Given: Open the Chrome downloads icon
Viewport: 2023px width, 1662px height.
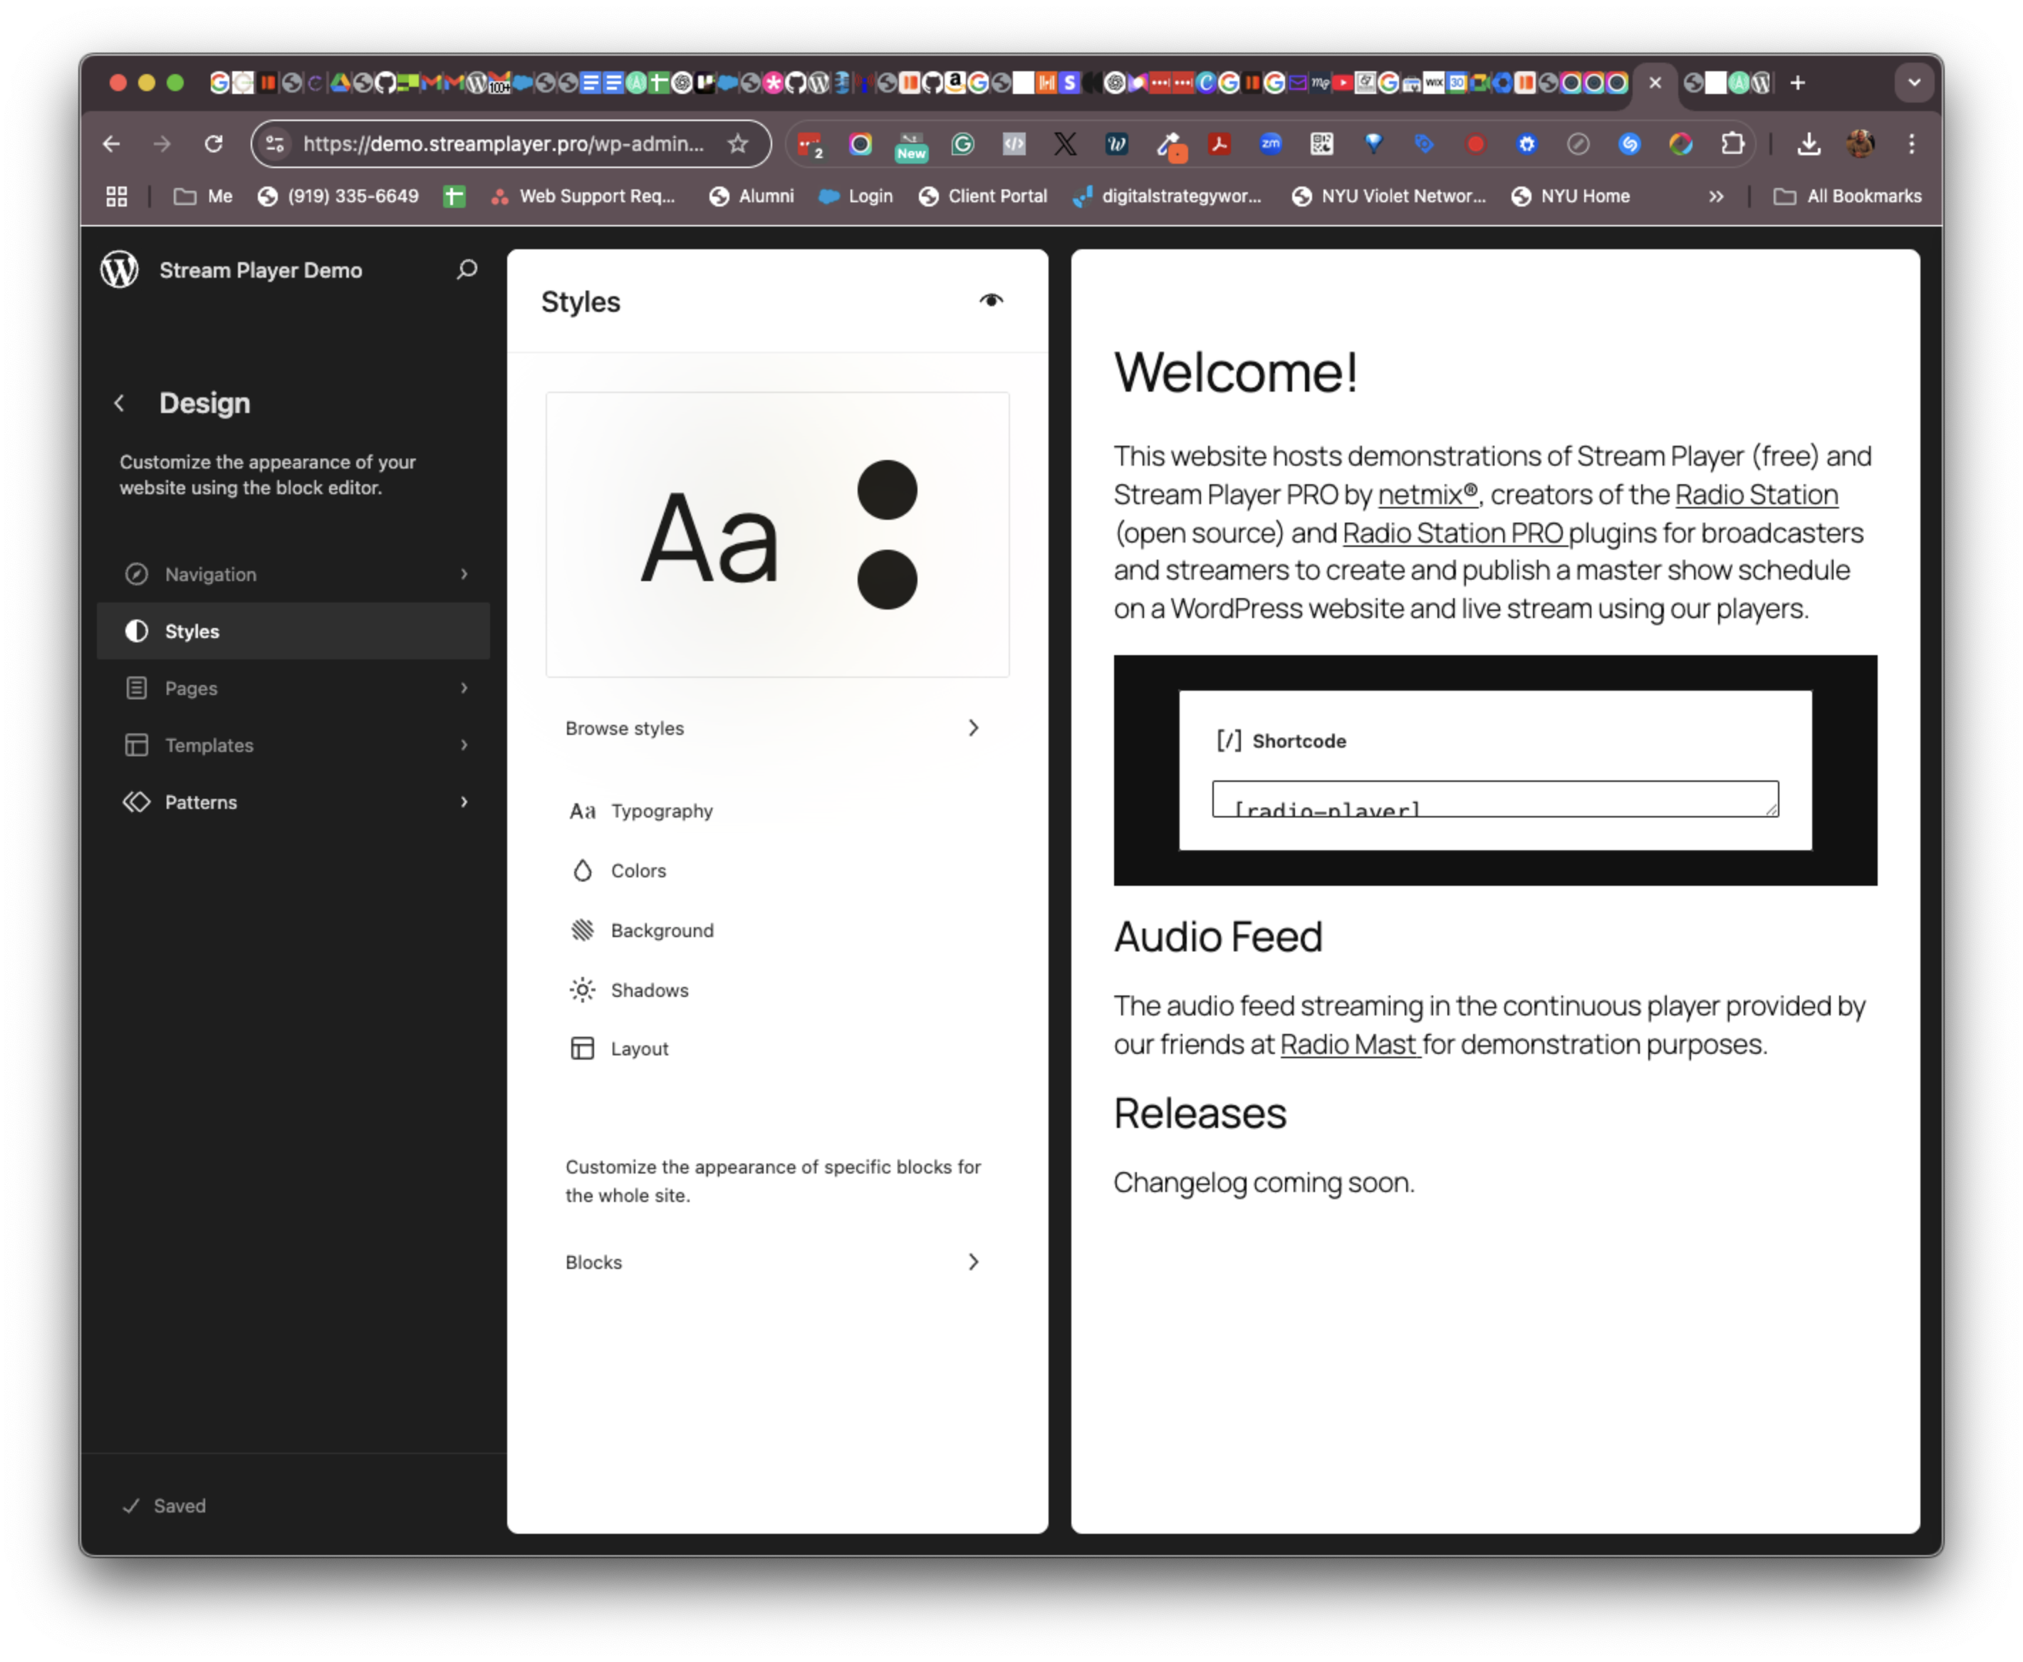Looking at the screenshot, I should (x=1809, y=144).
